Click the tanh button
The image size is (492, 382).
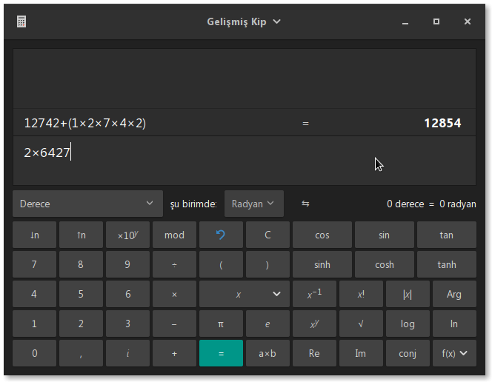447,264
